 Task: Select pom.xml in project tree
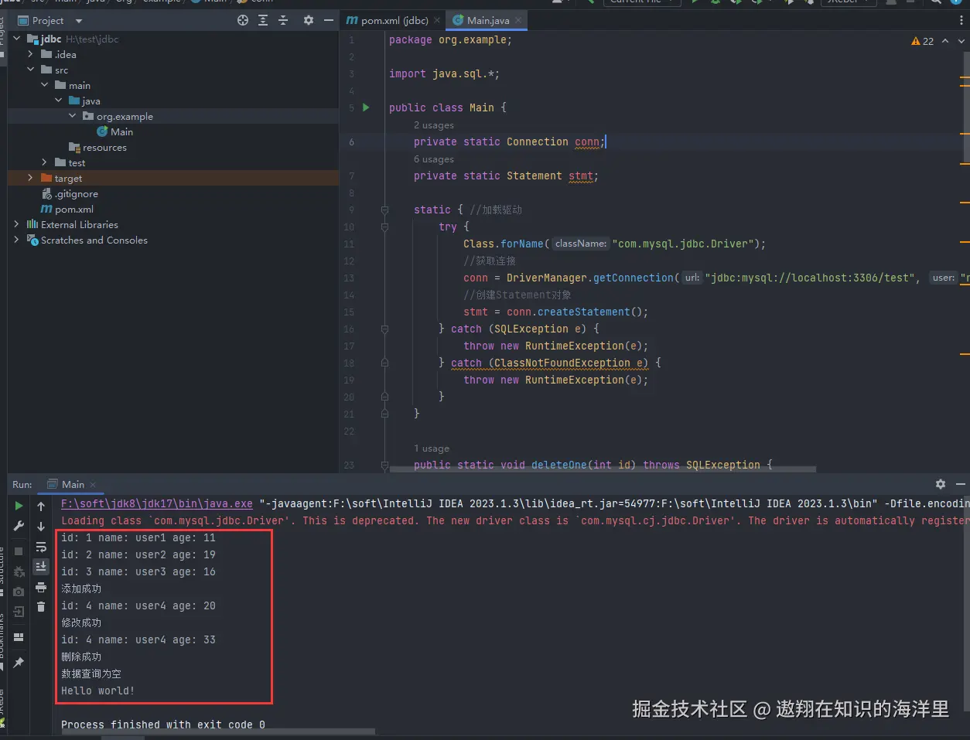[x=67, y=209]
